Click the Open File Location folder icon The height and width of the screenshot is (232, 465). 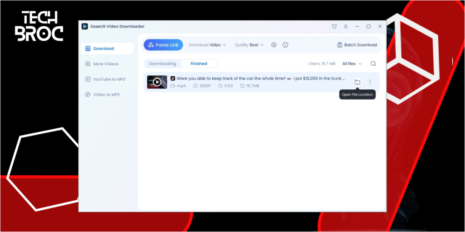(x=357, y=82)
